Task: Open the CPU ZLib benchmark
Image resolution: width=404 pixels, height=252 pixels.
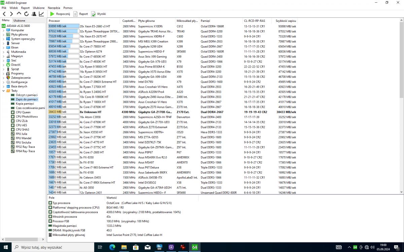Action: 19,121
